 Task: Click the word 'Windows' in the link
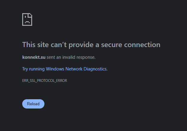(55, 69)
